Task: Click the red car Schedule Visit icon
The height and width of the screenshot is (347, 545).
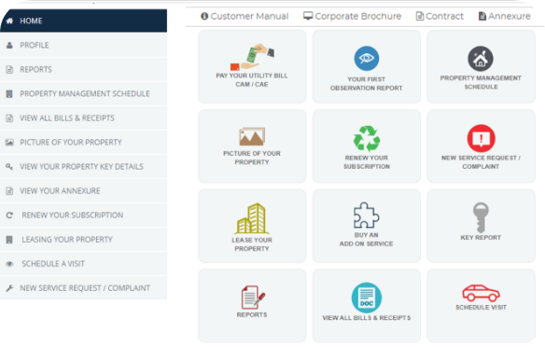Action: pyautogui.click(x=481, y=293)
